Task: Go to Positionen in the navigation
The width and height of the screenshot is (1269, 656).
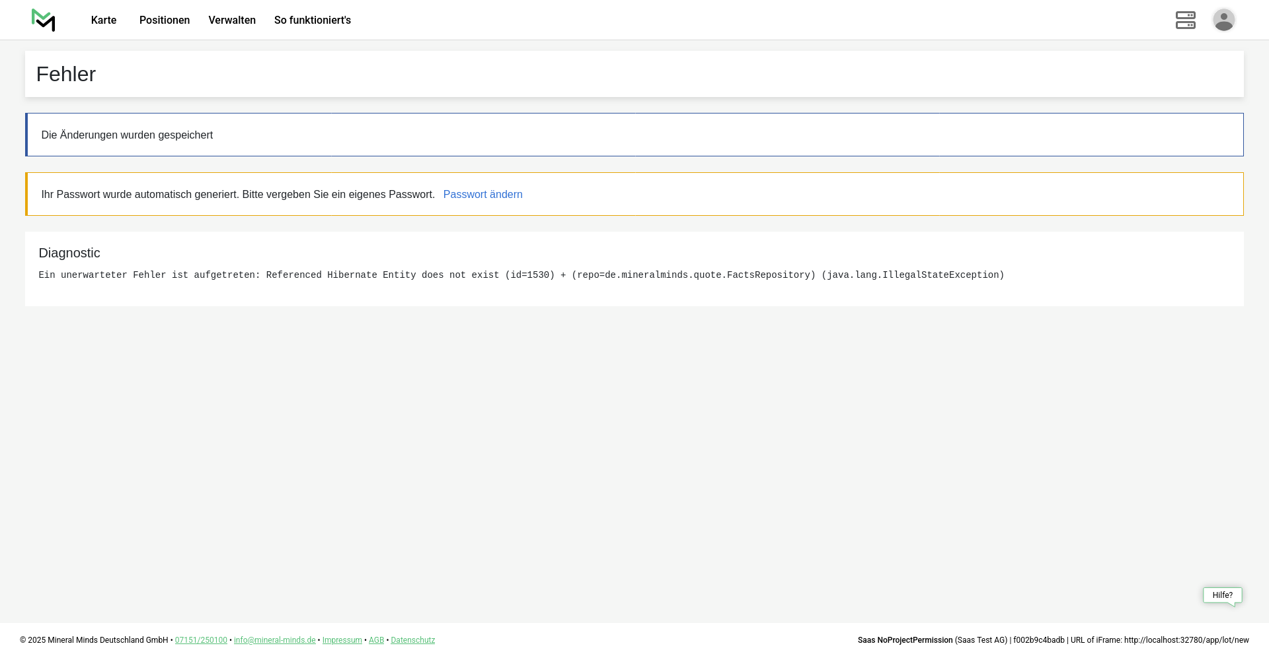Action: (165, 20)
